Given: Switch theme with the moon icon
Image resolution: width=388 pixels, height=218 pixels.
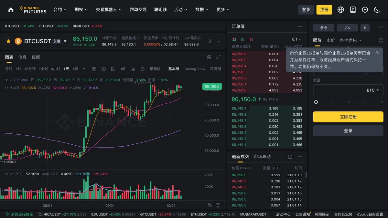Looking at the screenshot, I should tap(377, 10).
